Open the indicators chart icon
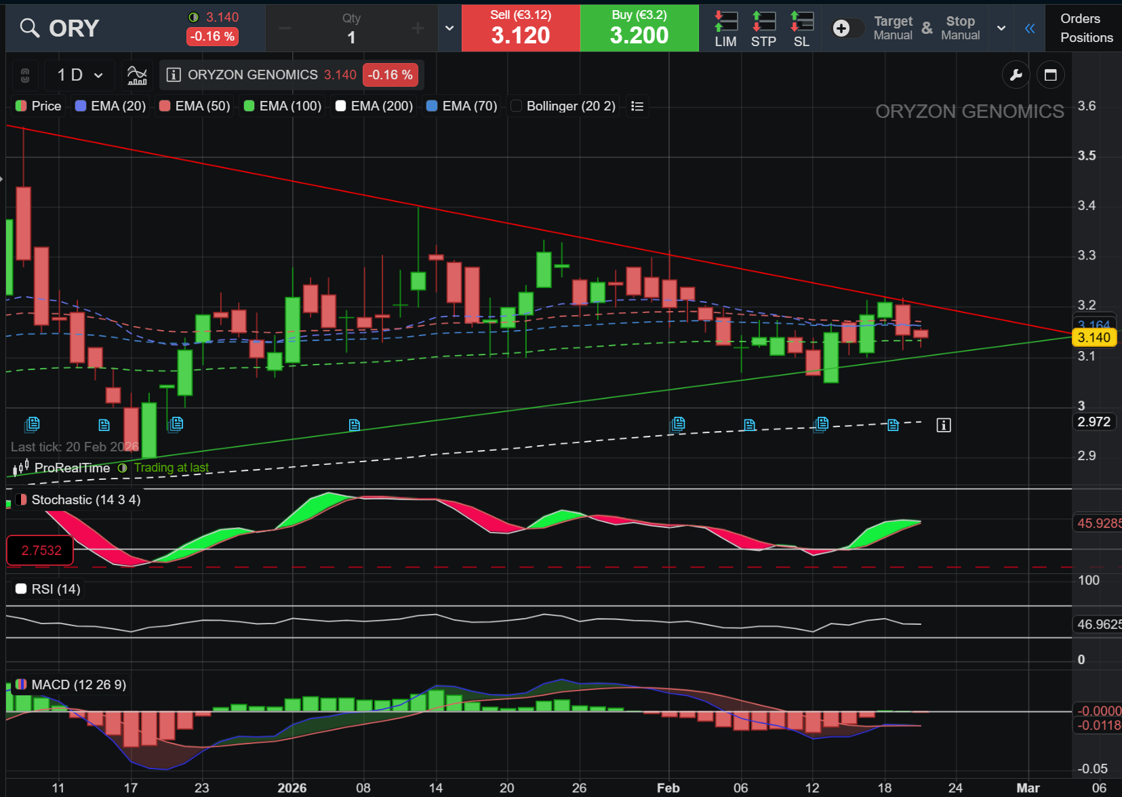The width and height of the screenshot is (1122, 797). pyautogui.click(x=137, y=75)
